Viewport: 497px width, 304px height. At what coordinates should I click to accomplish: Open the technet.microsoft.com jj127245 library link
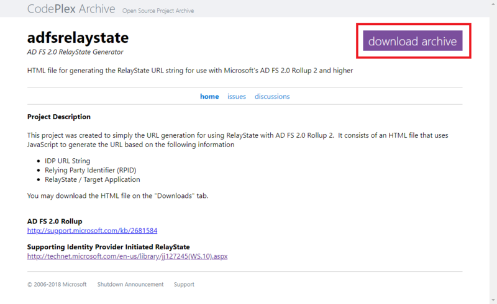[x=127, y=256]
